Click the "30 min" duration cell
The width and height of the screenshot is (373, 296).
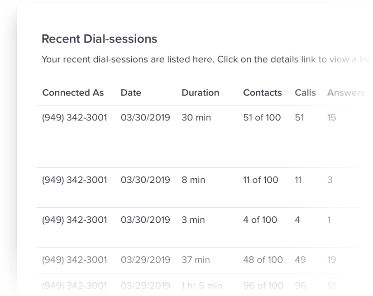196,117
